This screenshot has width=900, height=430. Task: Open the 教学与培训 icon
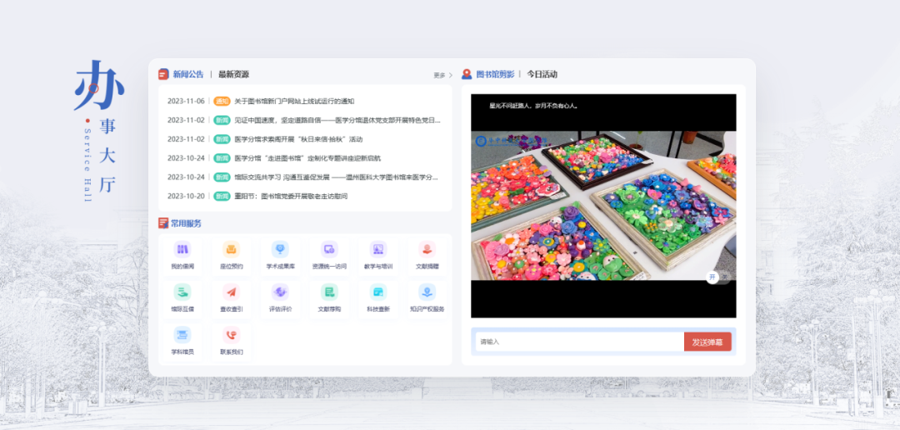(378, 249)
